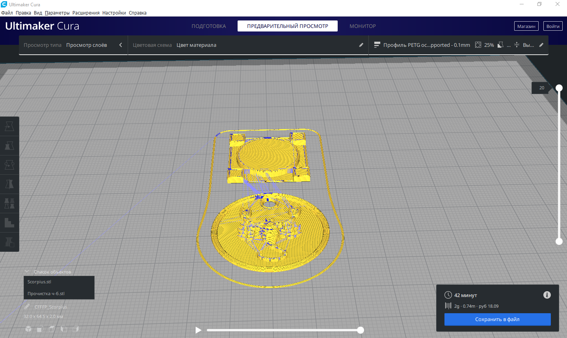Collapse the object list chevron
Viewport: 567px width, 338px height.
point(27,272)
